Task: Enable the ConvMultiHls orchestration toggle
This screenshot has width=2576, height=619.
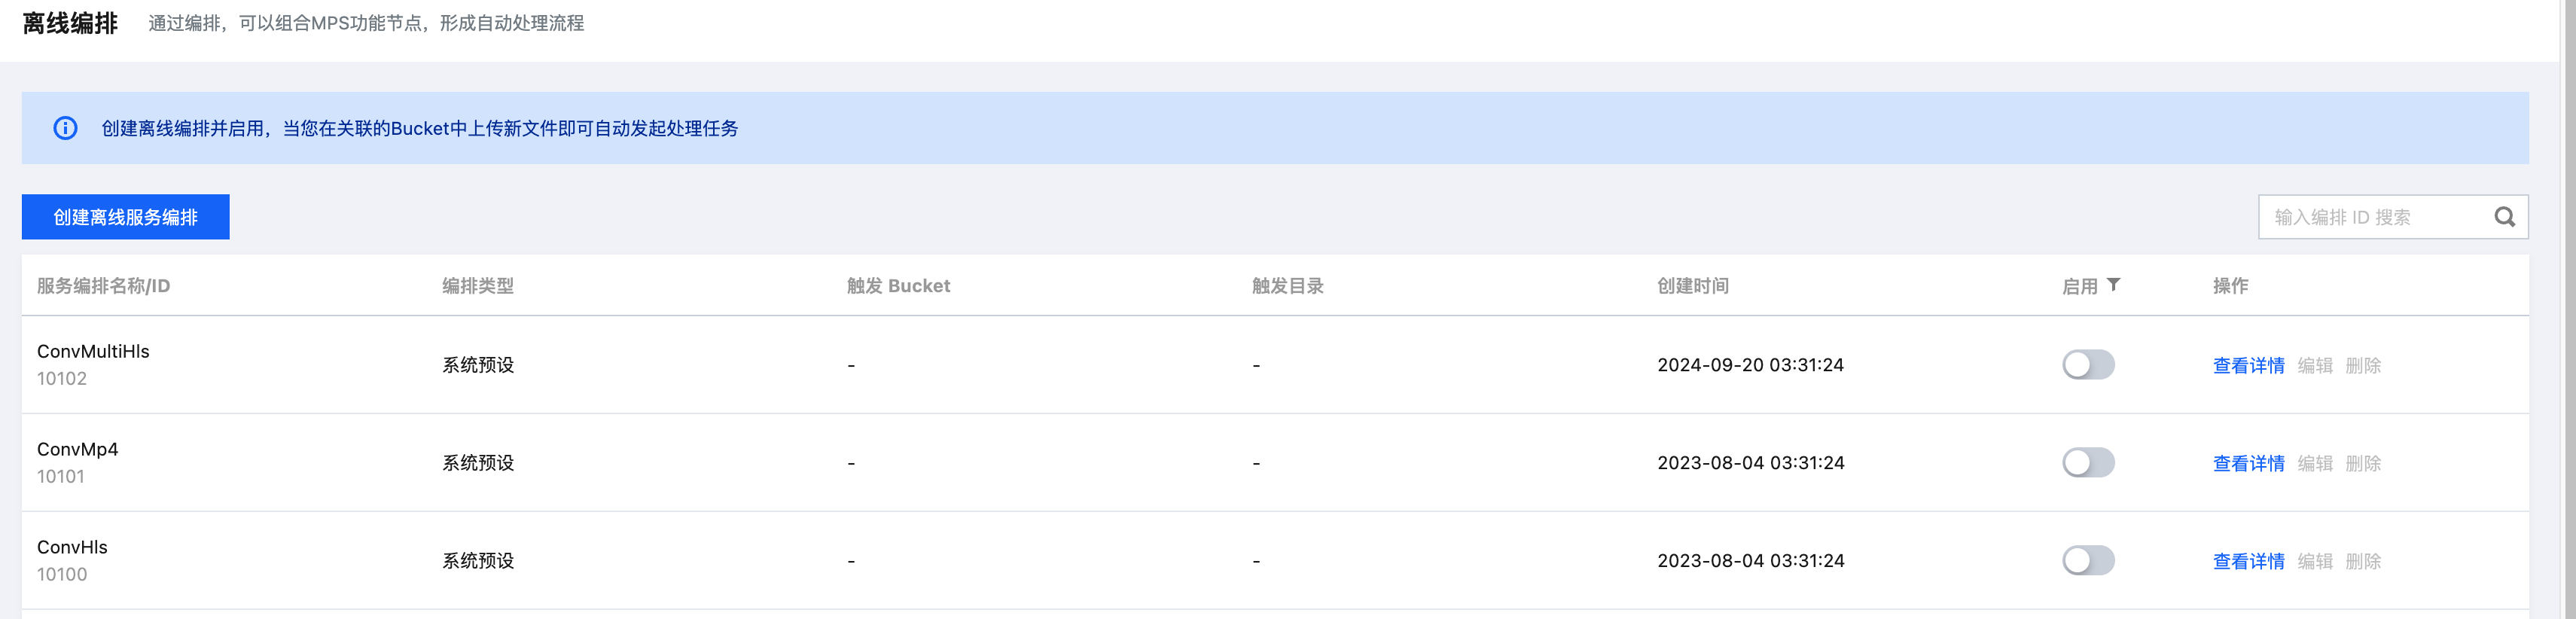Action: tap(2088, 365)
